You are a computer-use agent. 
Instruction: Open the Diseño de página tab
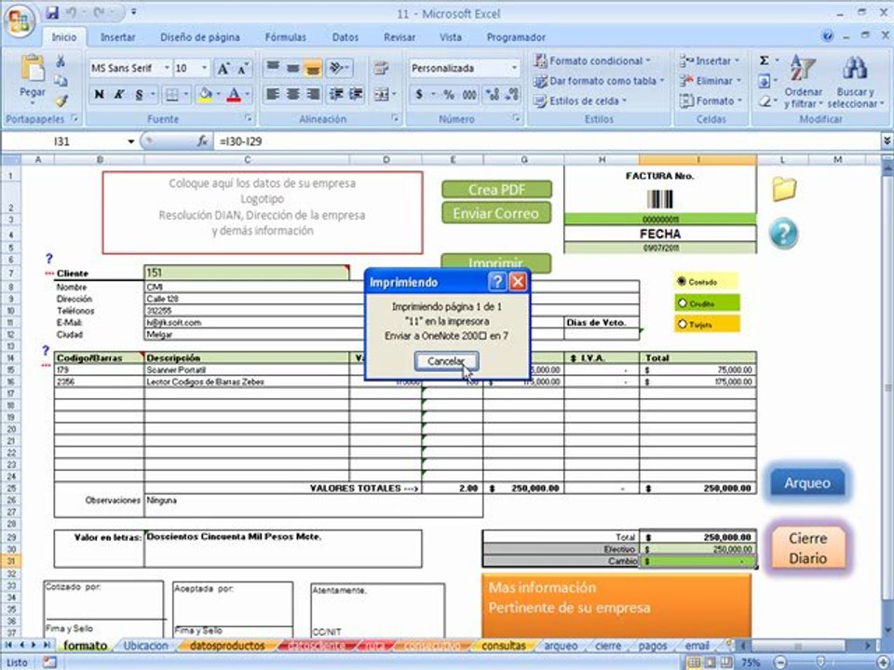(199, 37)
